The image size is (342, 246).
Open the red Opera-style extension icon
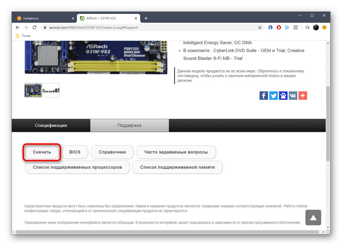tap(279, 27)
